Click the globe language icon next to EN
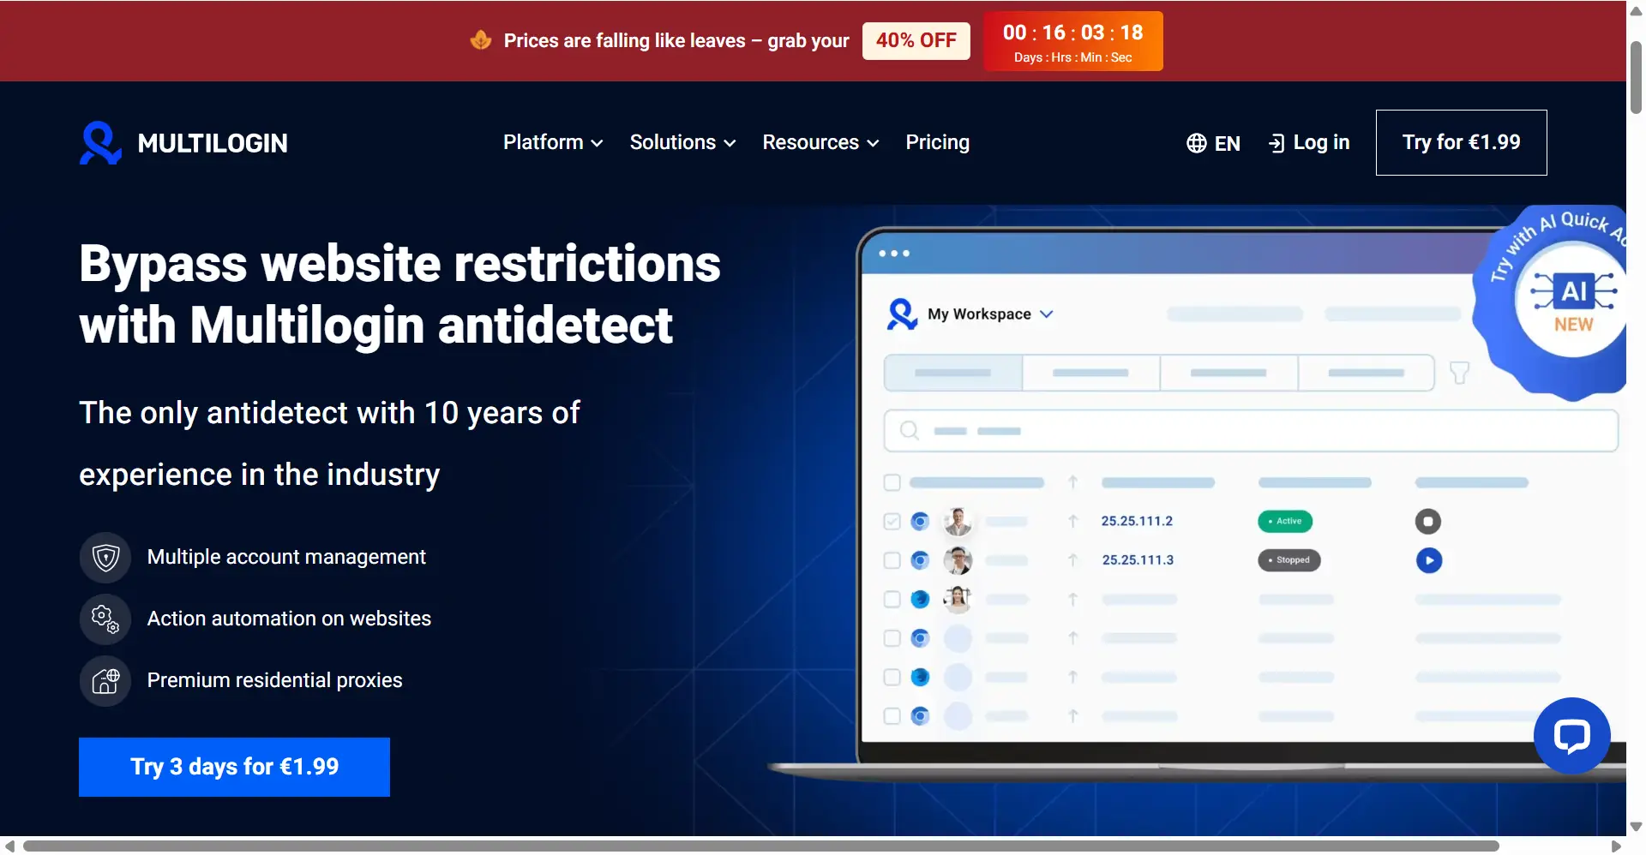The image size is (1646, 855). click(x=1197, y=143)
